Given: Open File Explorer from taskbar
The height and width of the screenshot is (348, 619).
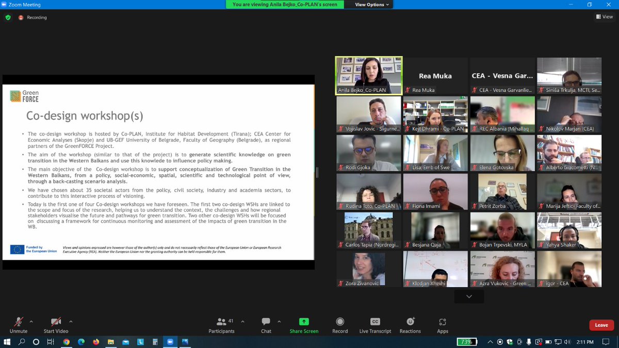Looking at the screenshot, I should pyautogui.click(x=111, y=341).
